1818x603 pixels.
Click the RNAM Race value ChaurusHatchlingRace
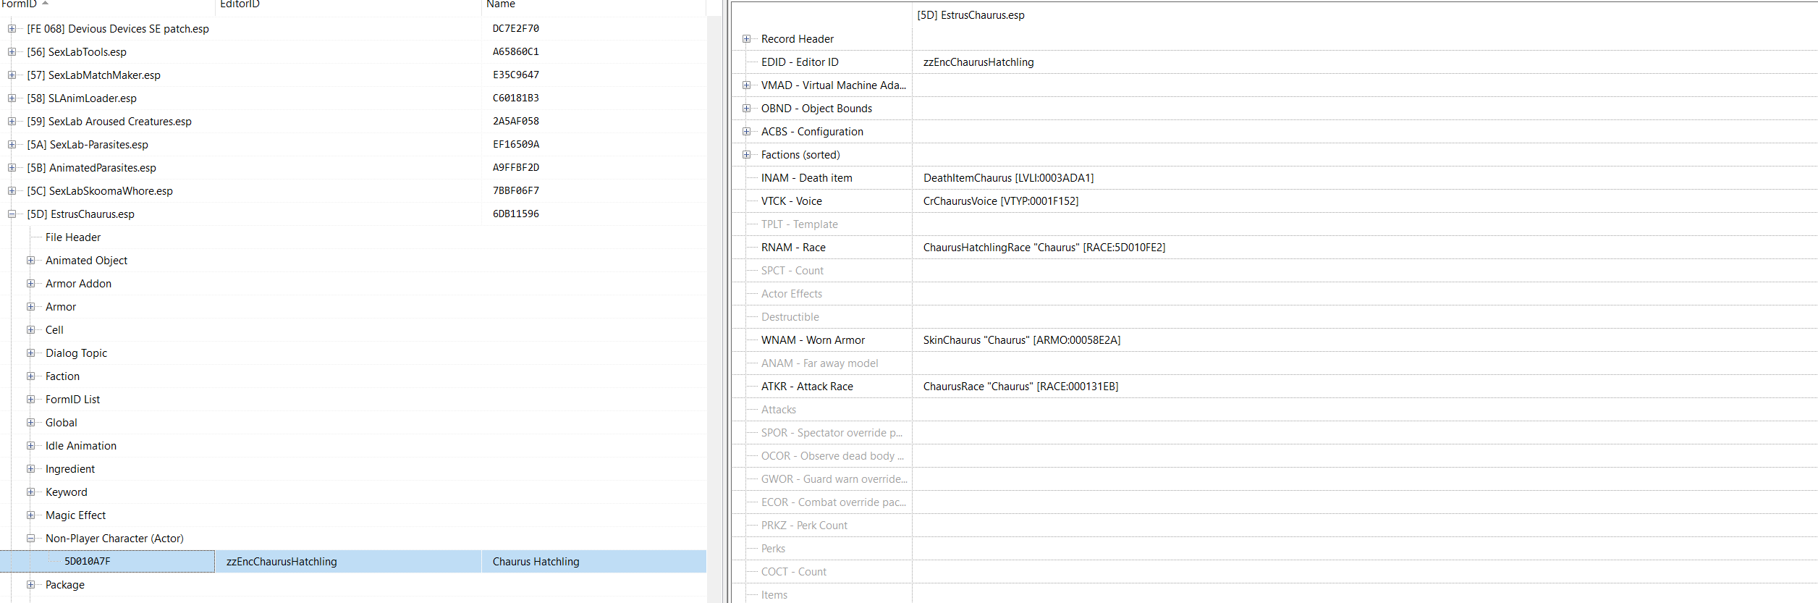click(x=1044, y=248)
